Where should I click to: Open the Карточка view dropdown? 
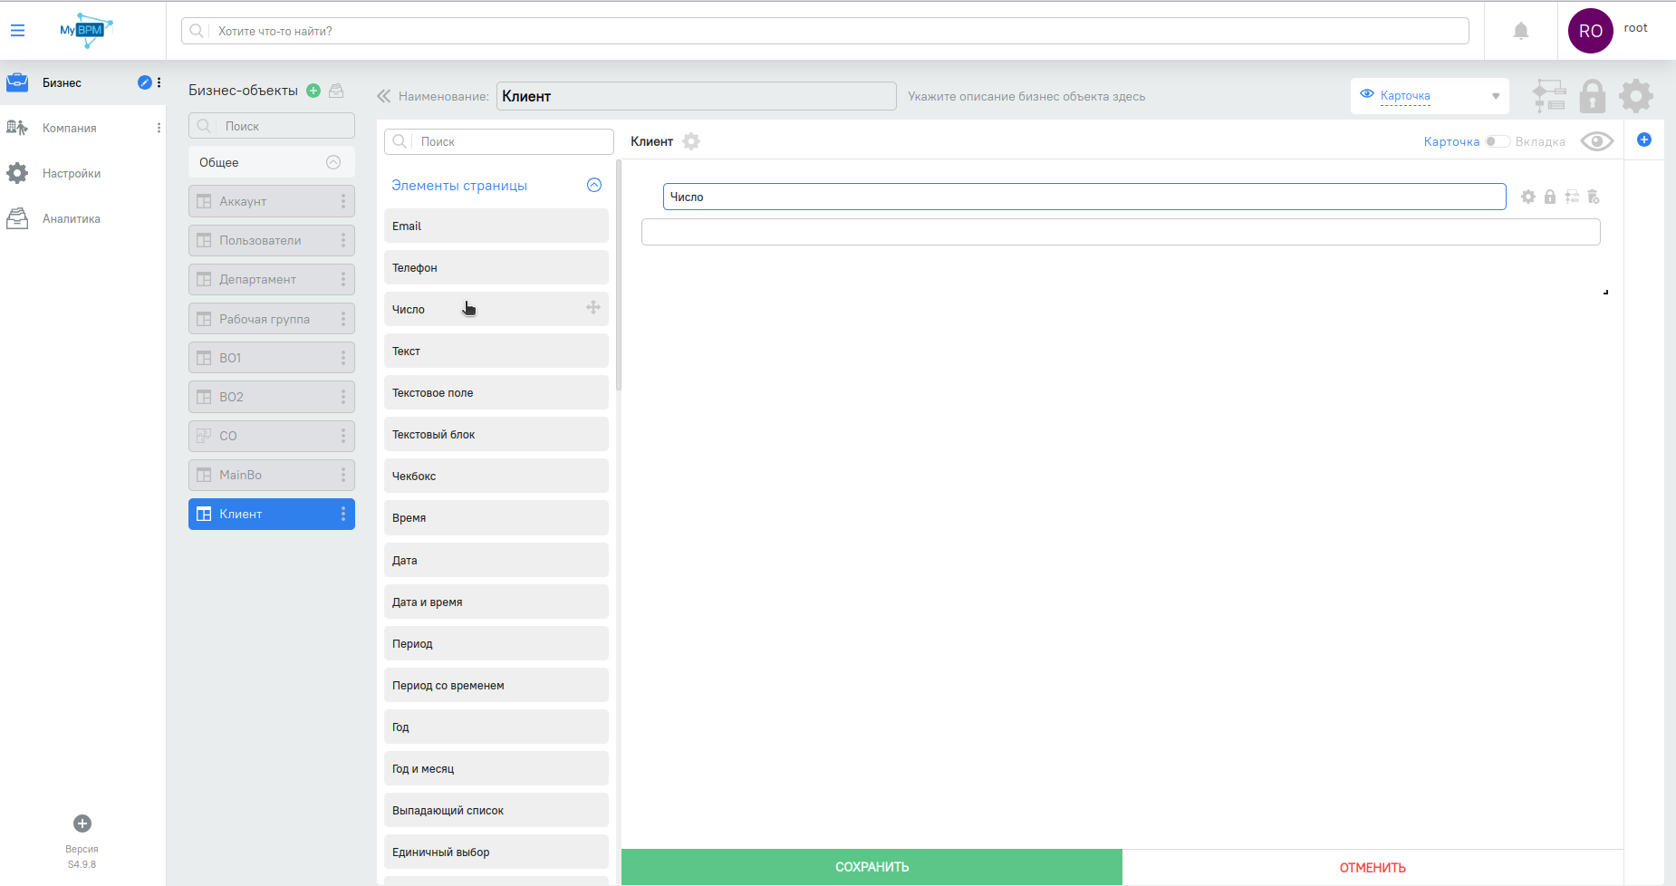click(1430, 96)
